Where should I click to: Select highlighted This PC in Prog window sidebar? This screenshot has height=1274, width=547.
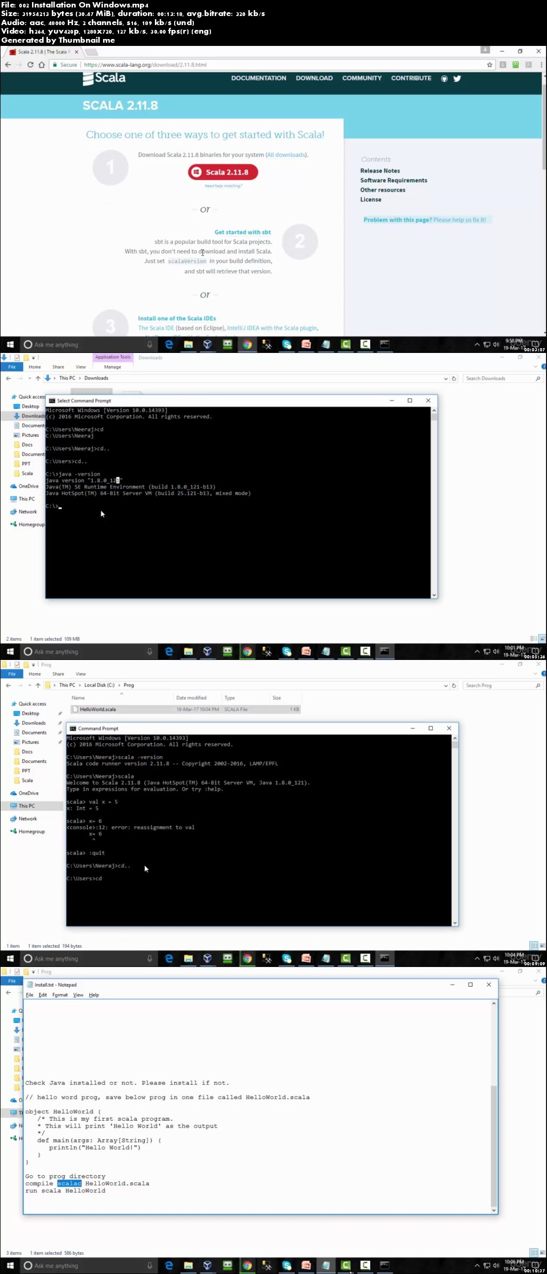click(26, 806)
